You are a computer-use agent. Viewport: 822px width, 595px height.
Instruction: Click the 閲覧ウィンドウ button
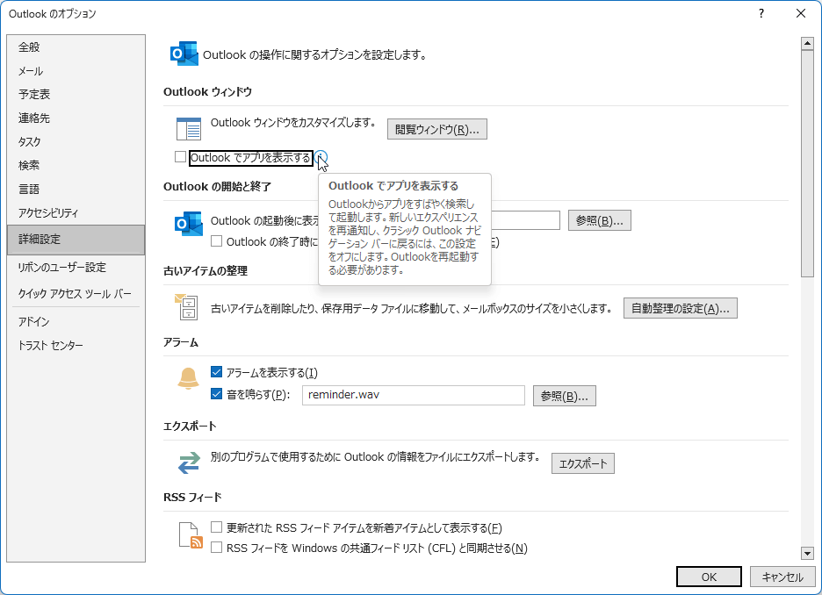click(x=436, y=129)
